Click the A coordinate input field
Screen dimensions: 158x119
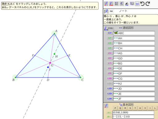(133, 112)
